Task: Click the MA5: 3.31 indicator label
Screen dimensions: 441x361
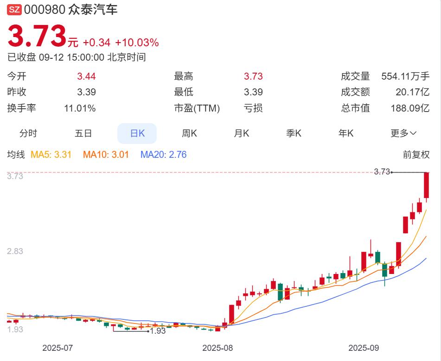Action: tap(51, 155)
